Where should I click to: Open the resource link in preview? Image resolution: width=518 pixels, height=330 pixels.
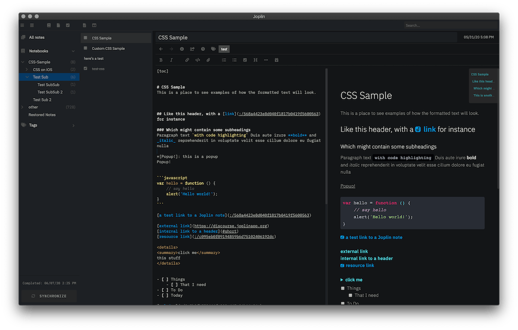[x=360, y=265]
